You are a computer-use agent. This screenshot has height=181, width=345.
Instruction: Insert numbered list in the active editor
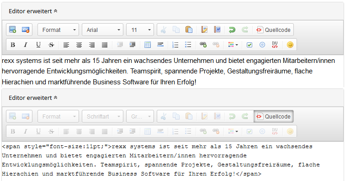tap(175, 45)
